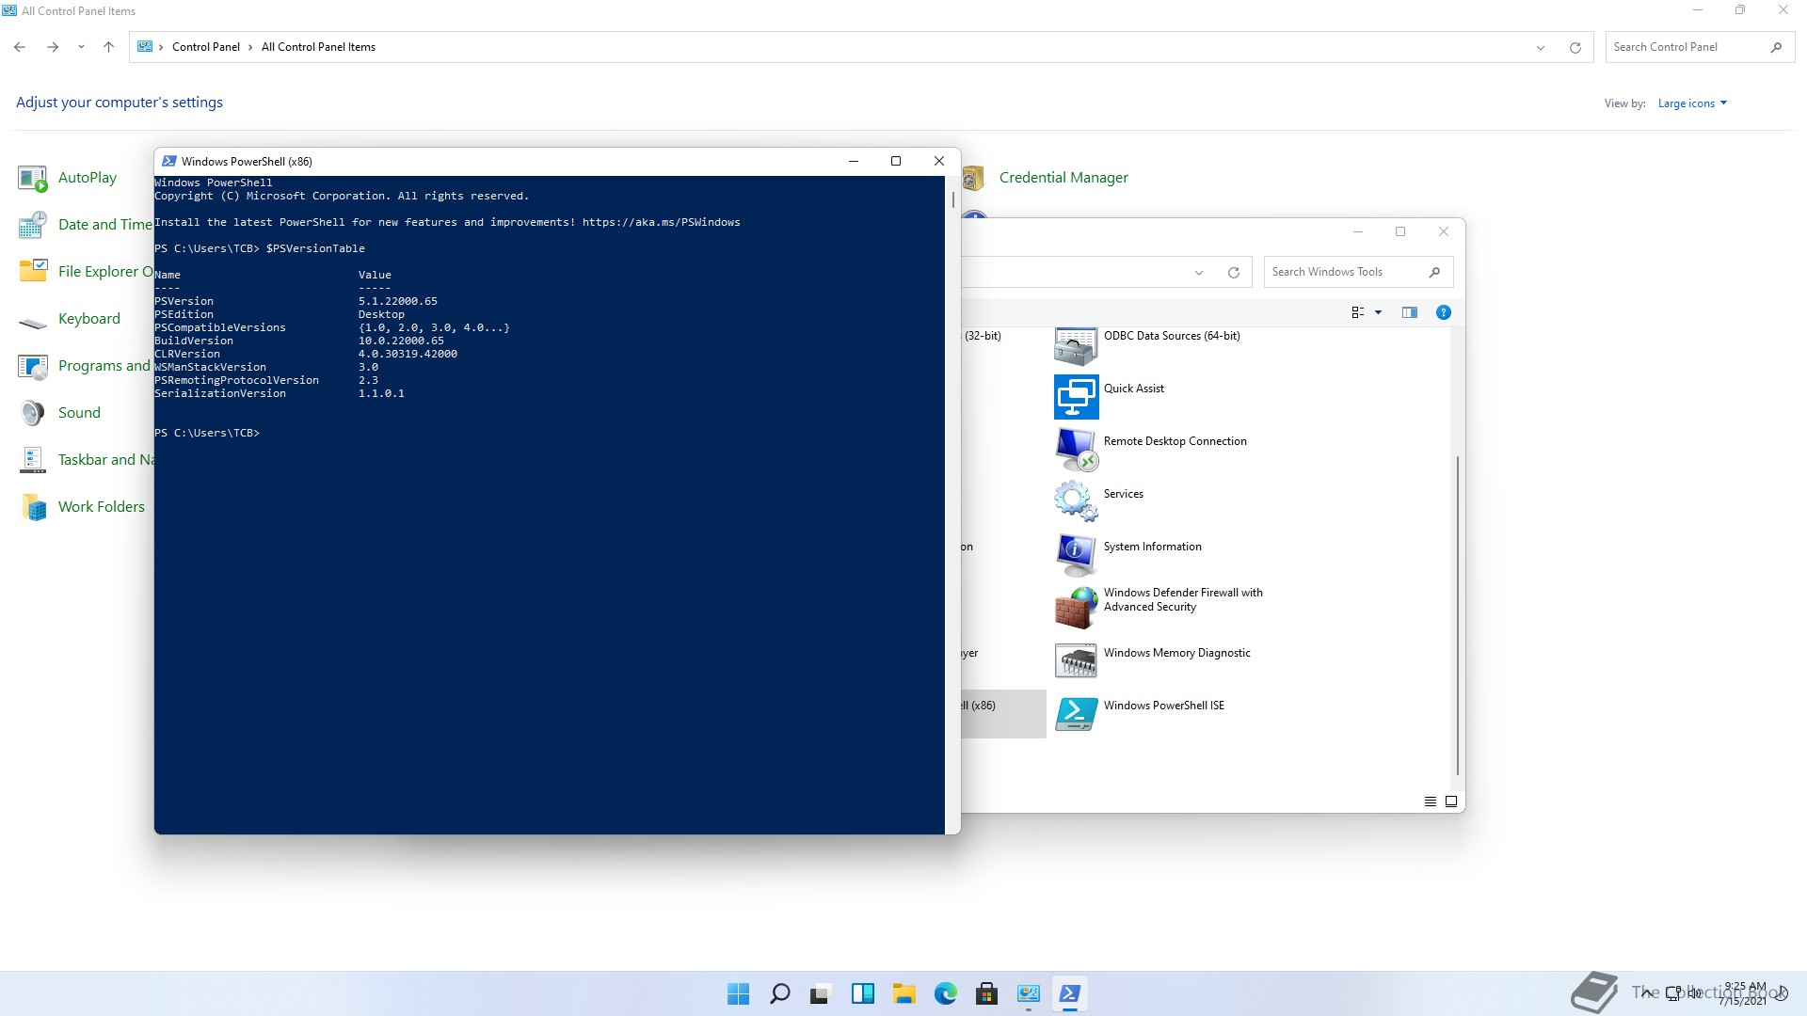Viewport: 1807px width, 1016px height.
Task: Minimize the Windows PowerShell (x86) window
Action: point(854,162)
